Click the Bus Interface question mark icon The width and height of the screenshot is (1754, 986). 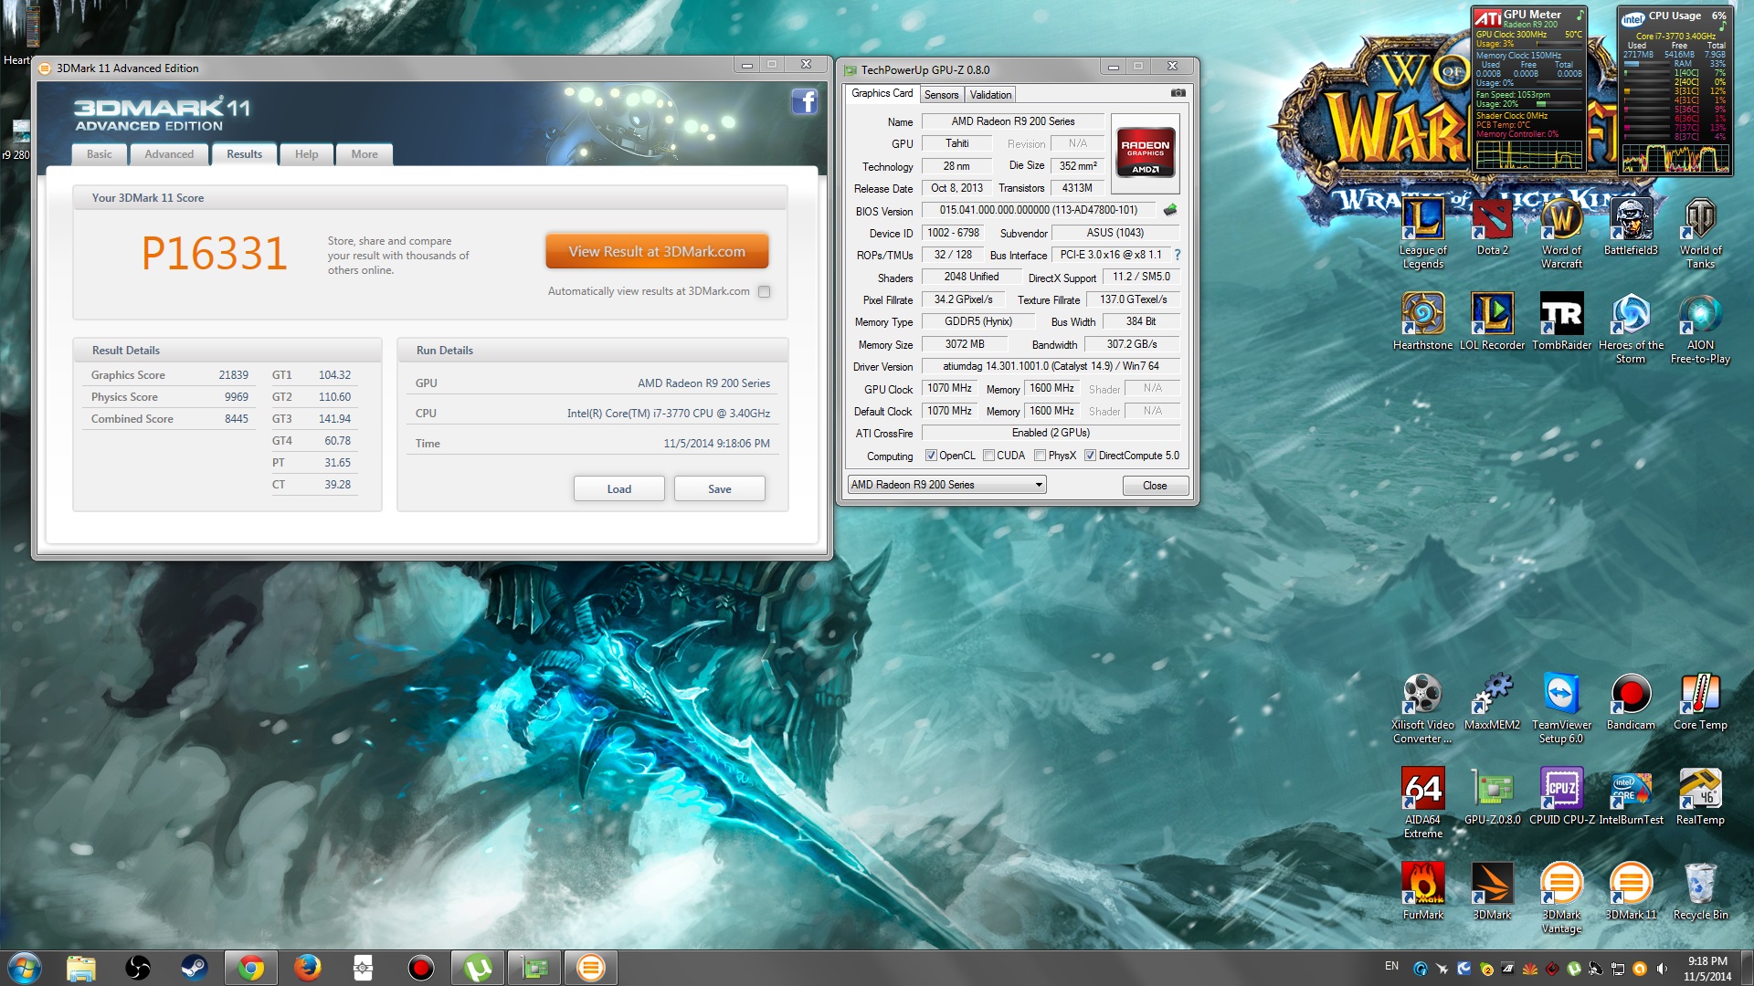coord(1178,255)
